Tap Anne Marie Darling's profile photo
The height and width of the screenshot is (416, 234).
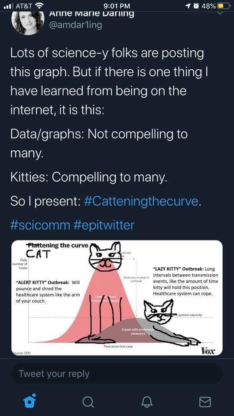point(28,23)
